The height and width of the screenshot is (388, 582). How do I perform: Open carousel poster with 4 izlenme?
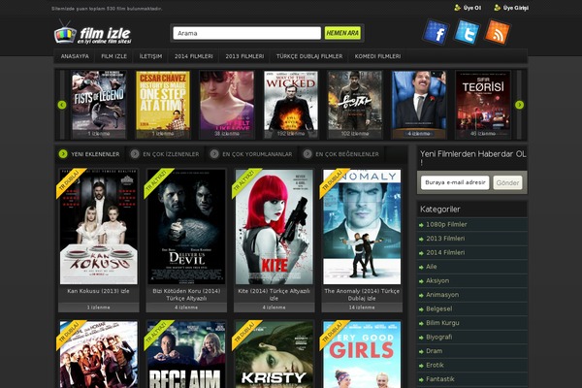pyautogui.click(x=419, y=105)
